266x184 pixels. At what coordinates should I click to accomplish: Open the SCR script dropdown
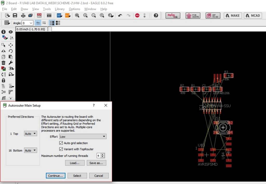pos(59,16)
